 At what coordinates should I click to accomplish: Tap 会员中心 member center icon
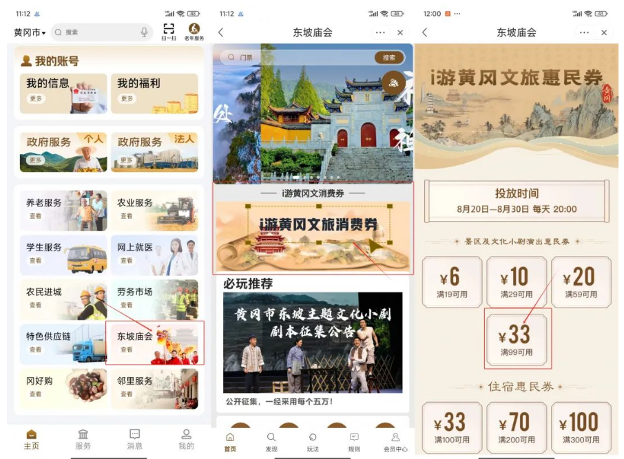tap(395, 442)
